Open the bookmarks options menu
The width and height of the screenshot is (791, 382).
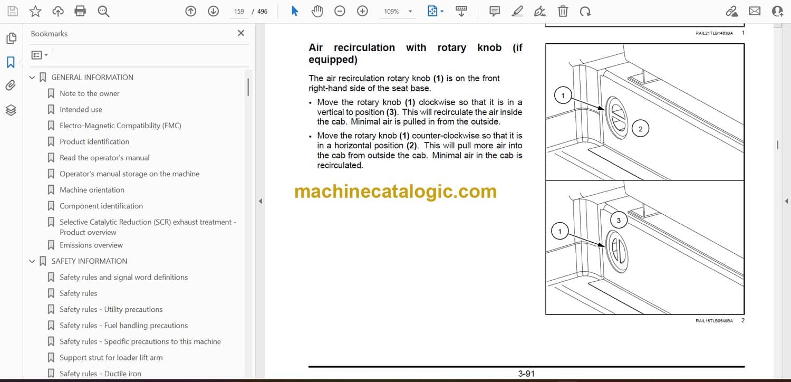click(40, 55)
